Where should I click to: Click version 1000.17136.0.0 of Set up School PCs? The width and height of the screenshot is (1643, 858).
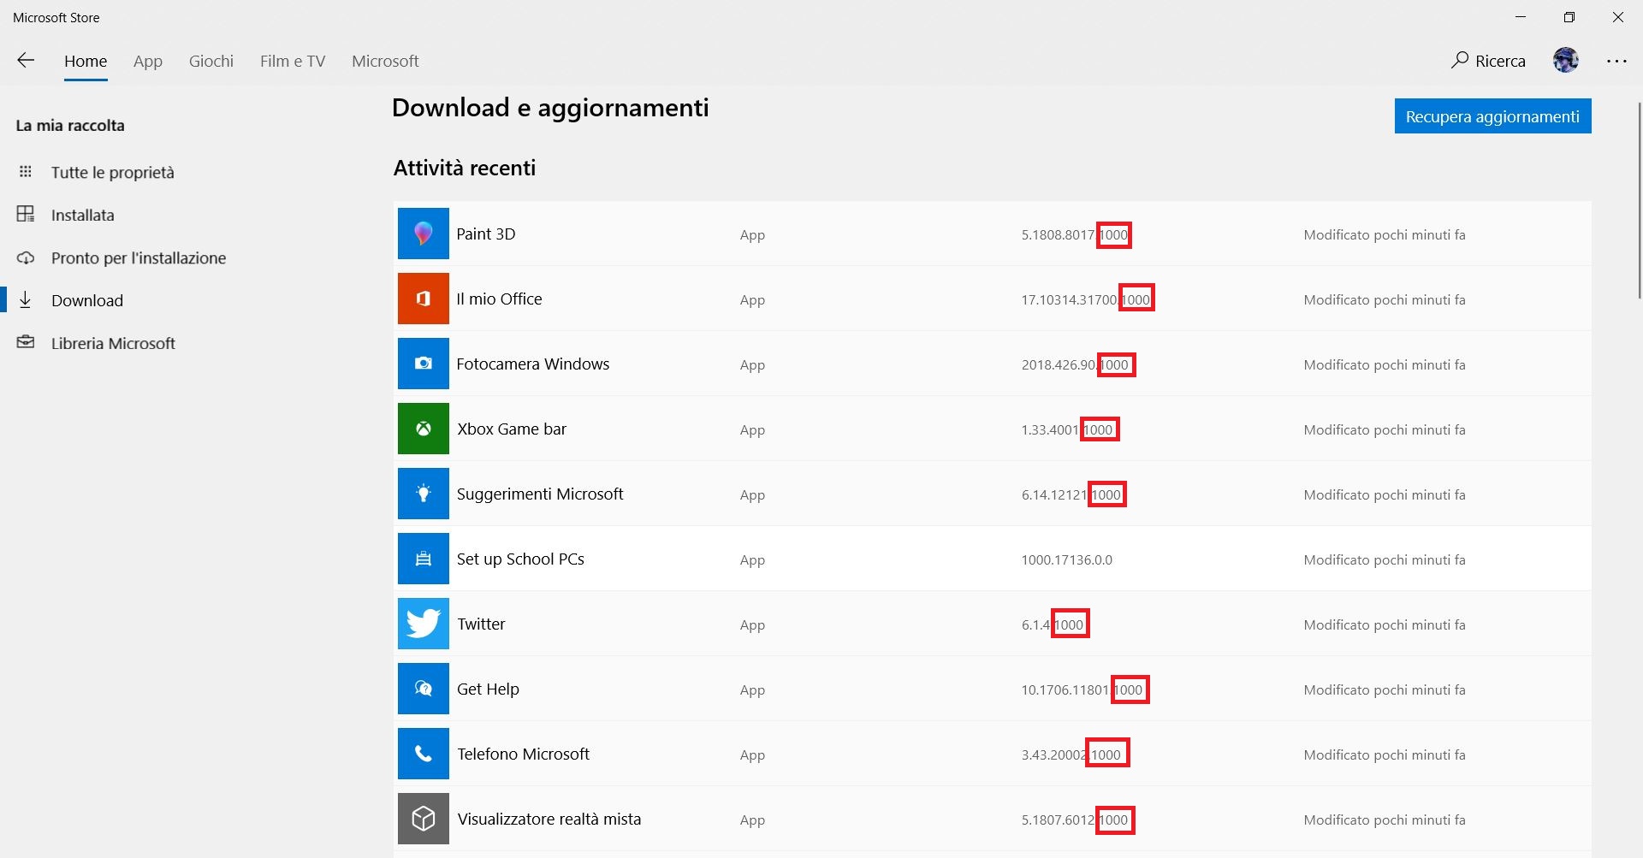coord(1066,559)
